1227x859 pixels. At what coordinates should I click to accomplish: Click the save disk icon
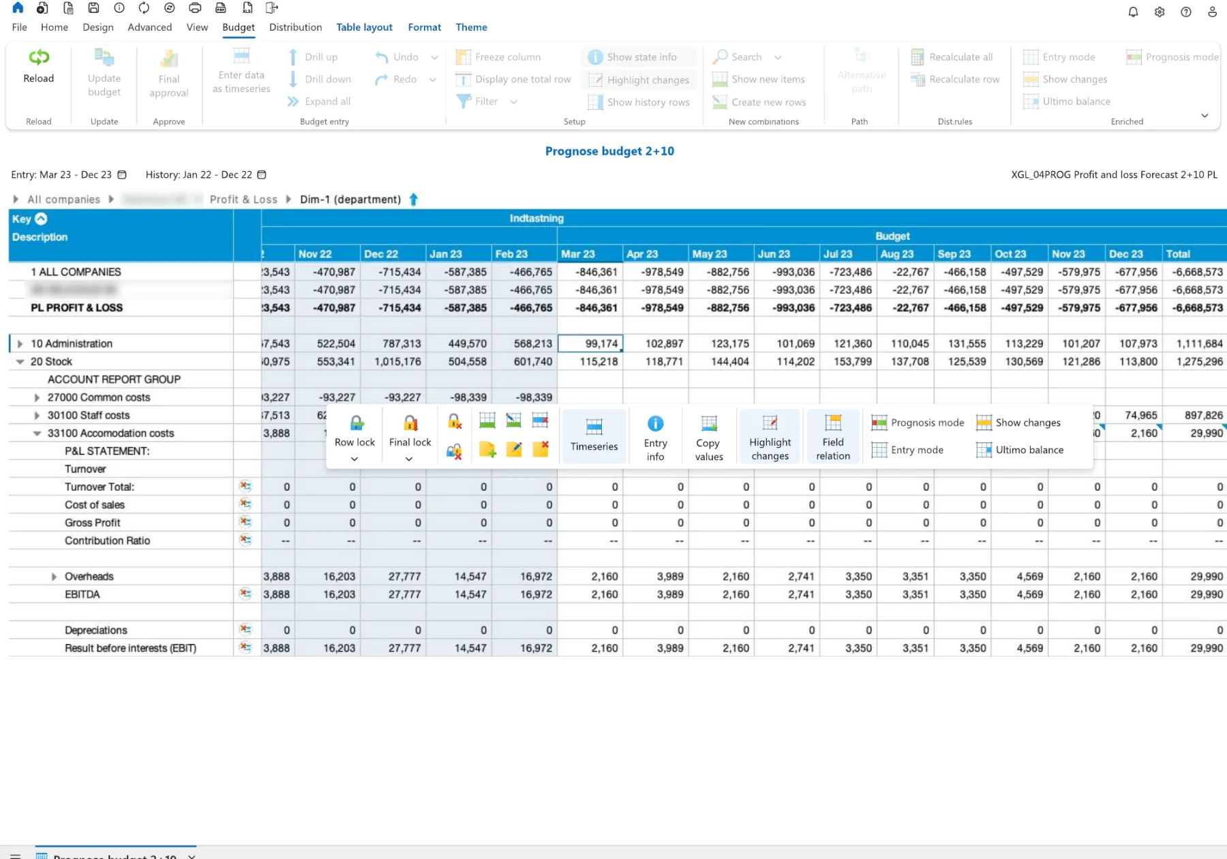coord(94,8)
